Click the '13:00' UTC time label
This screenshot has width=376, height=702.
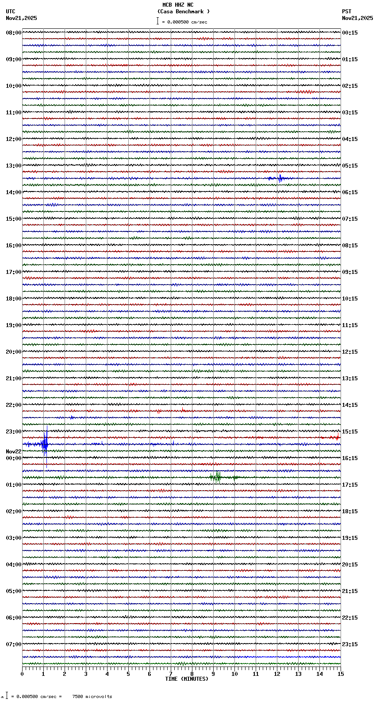[14, 166]
